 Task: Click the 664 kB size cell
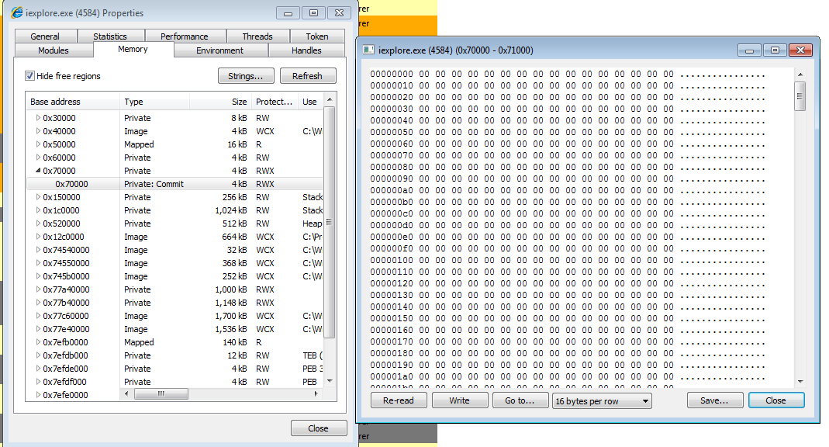[x=234, y=237]
